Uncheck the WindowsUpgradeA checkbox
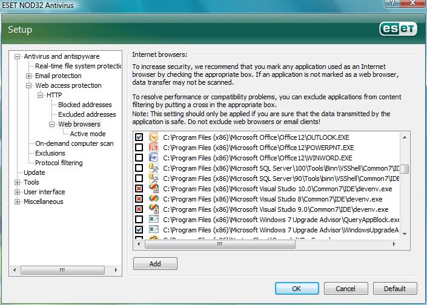The width and height of the screenshot is (427, 305). (139, 229)
